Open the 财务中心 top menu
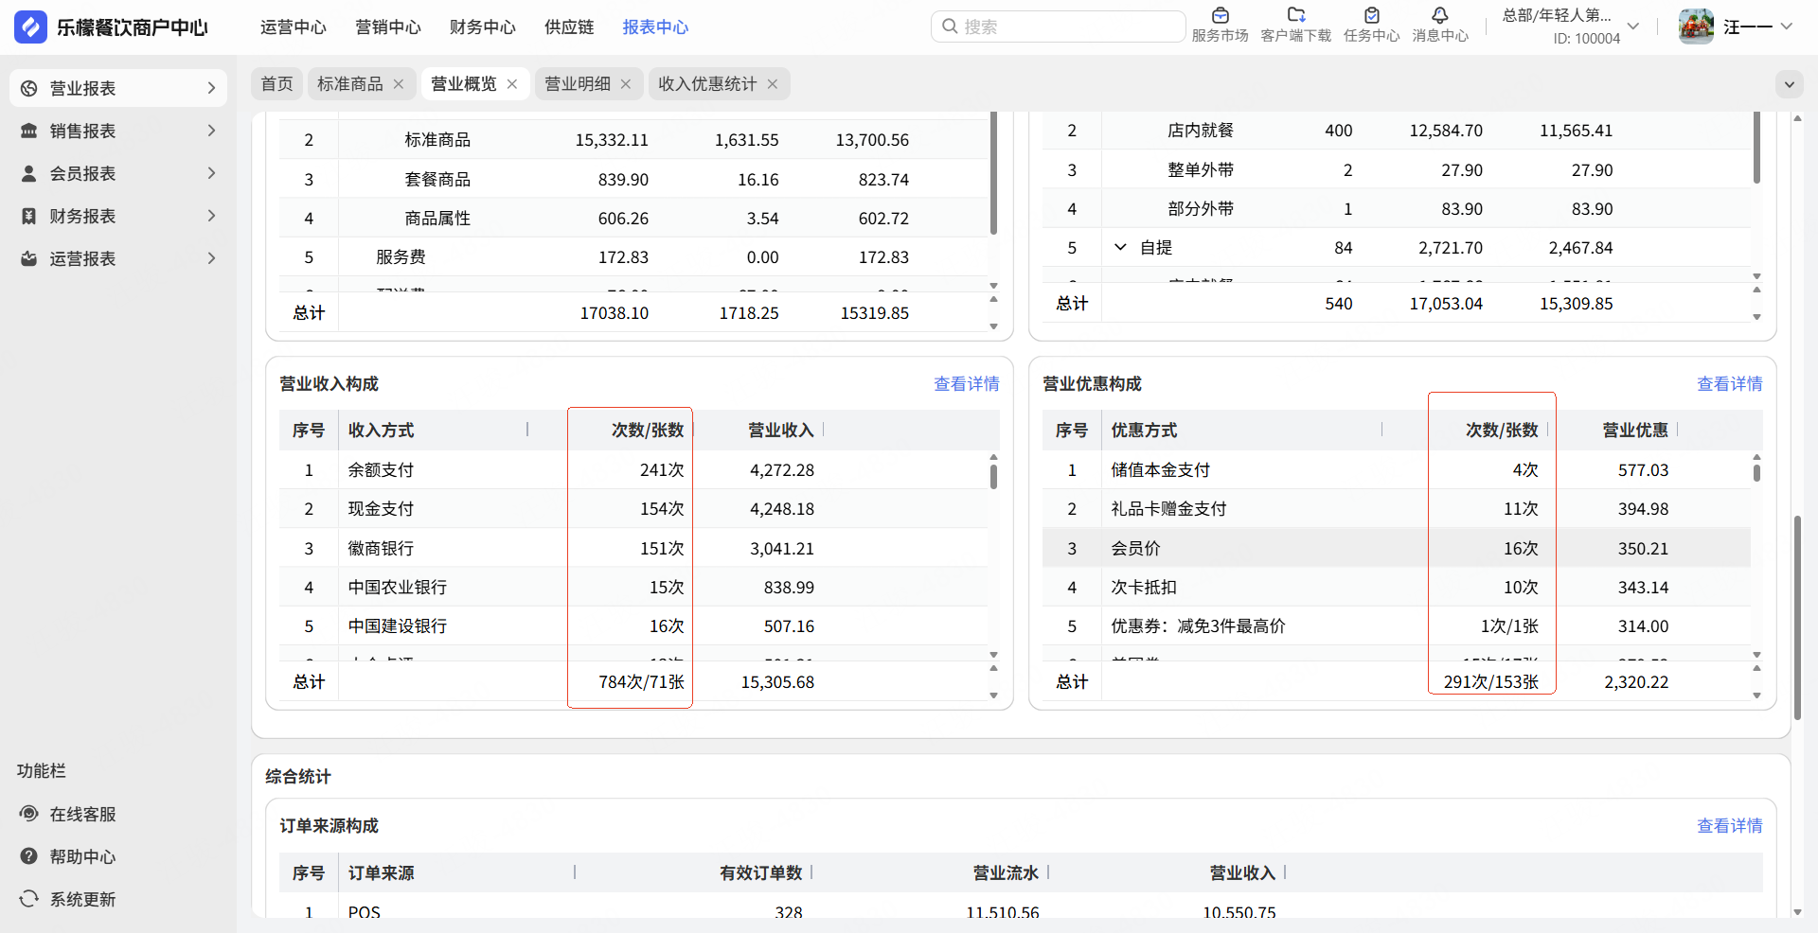The width and height of the screenshot is (1818, 933). [482, 27]
